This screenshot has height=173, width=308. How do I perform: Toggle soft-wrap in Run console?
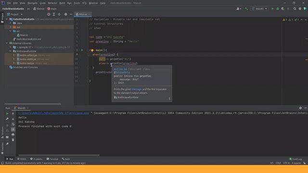pos(13,124)
